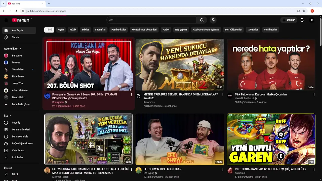Open the hamburger guide menu

[x=6, y=20]
